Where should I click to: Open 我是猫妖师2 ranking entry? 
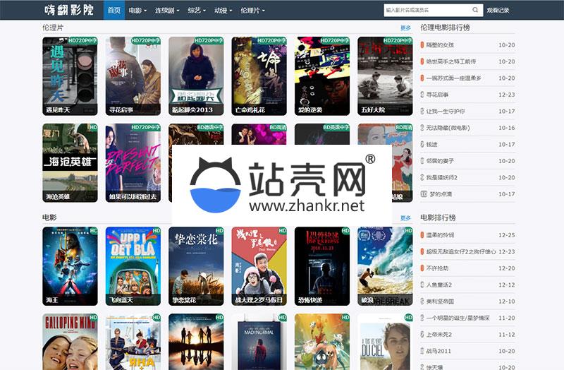pos(442,178)
